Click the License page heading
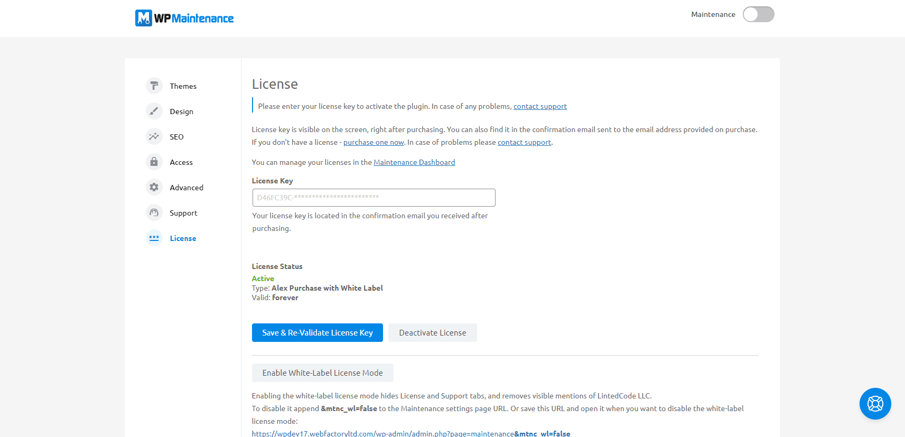 pyautogui.click(x=275, y=84)
